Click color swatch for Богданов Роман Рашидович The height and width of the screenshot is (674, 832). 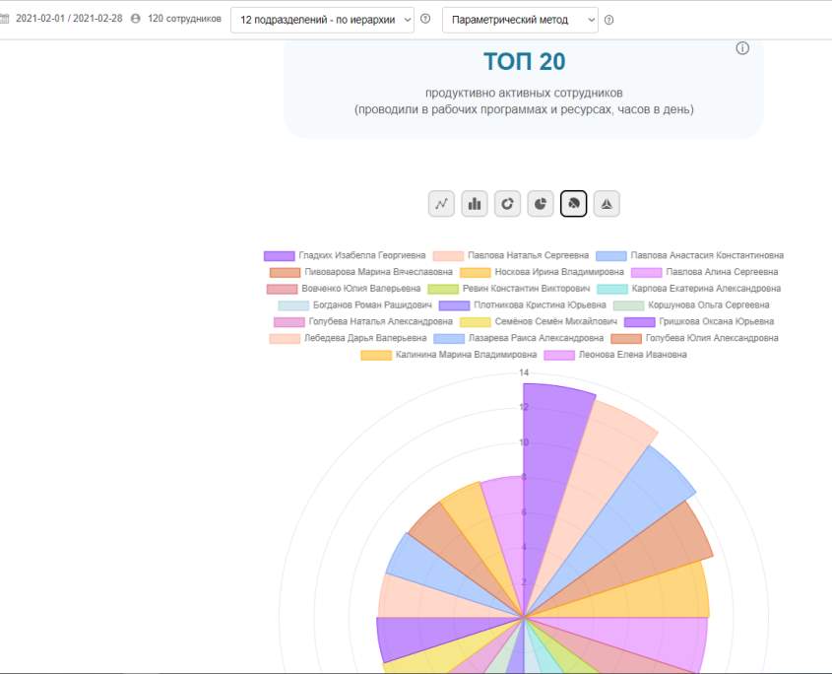[x=293, y=305]
